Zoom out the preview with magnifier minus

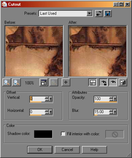click(x=7, y=82)
